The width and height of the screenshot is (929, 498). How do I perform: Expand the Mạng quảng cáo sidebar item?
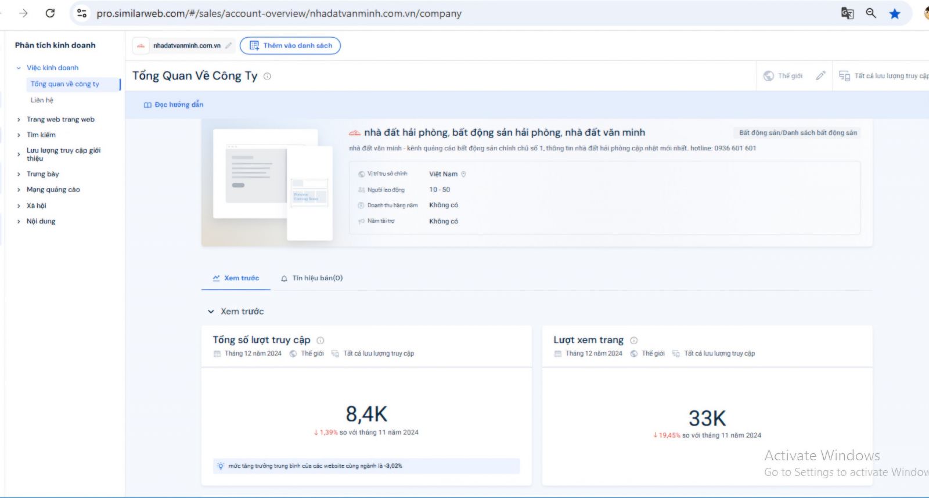tap(19, 190)
